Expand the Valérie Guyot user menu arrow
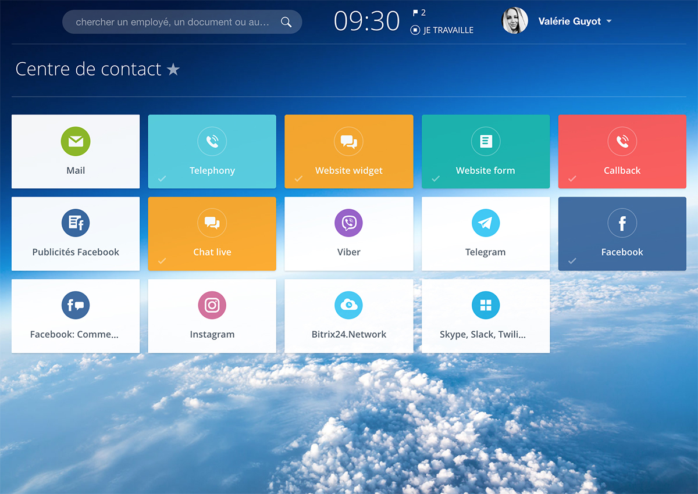698x494 pixels. tap(609, 22)
